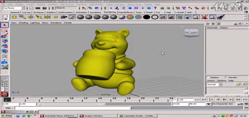Activate the Scale tool in toolbox

pyautogui.click(x=4, y=51)
